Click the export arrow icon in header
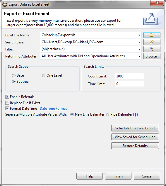 coord(150,19)
